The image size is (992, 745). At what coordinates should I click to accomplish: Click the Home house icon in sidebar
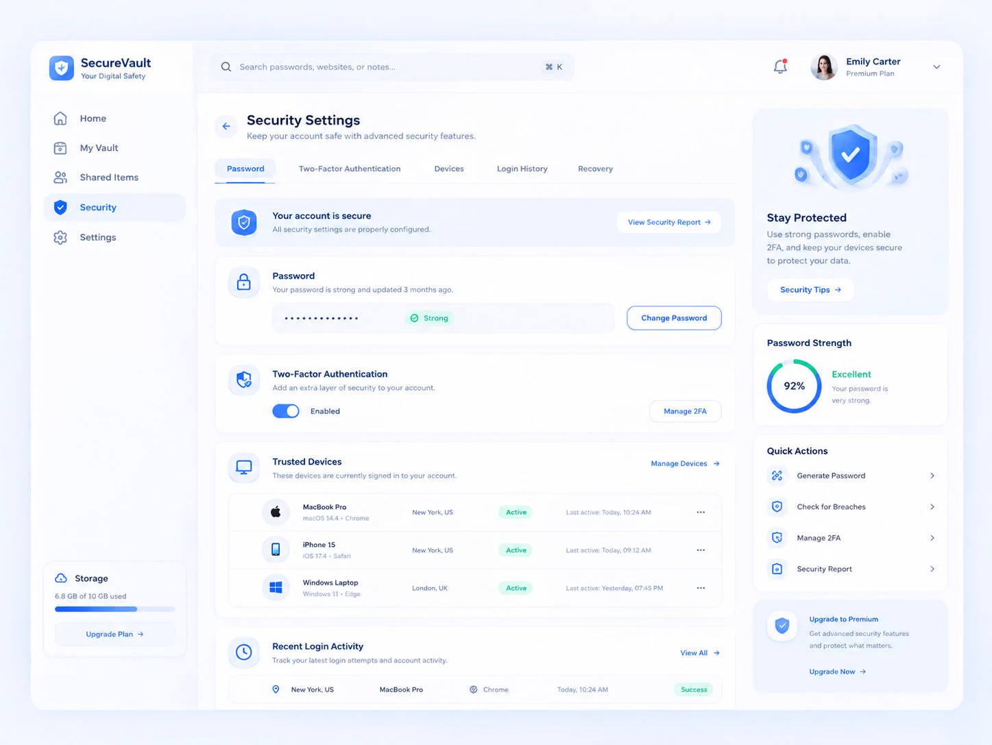coord(60,118)
